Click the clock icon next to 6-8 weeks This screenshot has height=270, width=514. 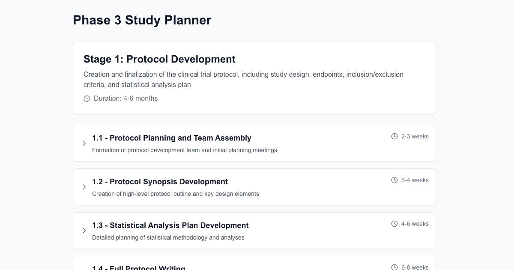[394, 267]
